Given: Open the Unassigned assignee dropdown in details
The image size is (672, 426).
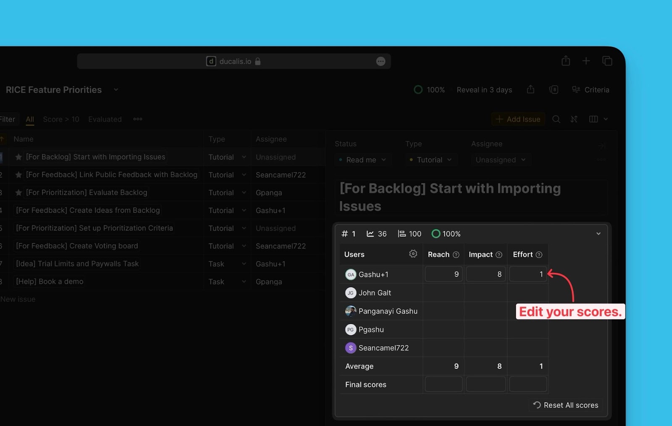Looking at the screenshot, I should (x=500, y=160).
